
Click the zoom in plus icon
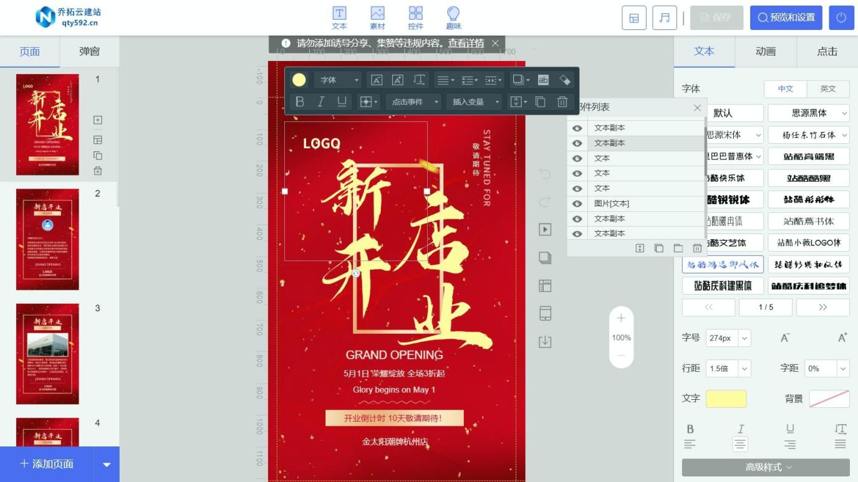[620, 318]
